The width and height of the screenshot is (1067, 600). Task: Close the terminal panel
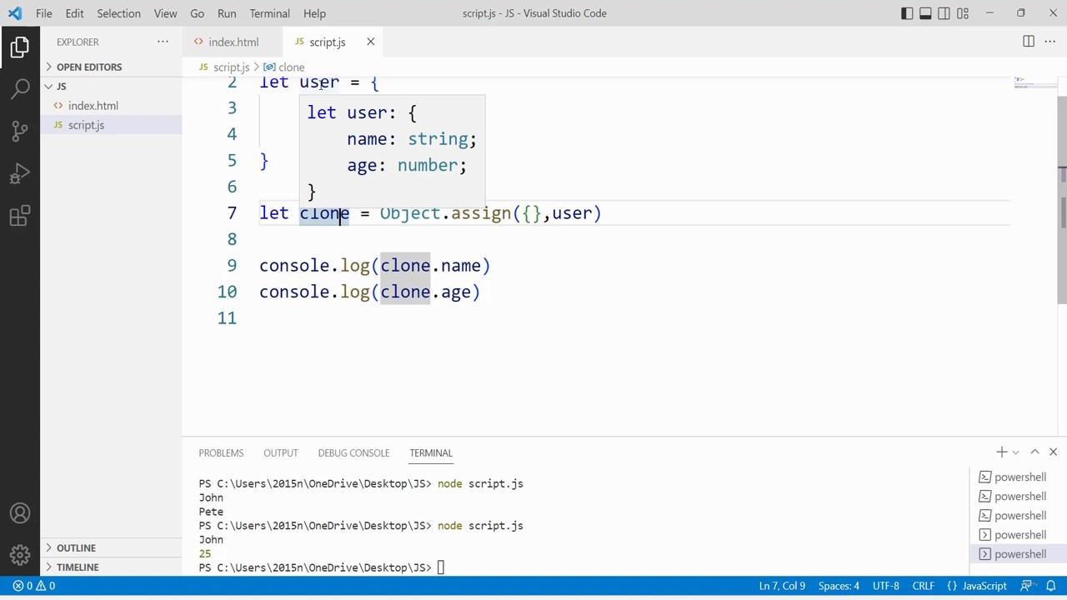[x=1053, y=452]
